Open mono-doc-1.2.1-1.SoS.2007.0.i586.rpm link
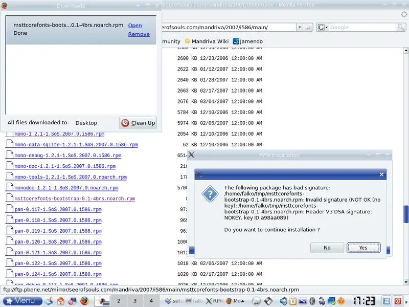This screenshot has height=307, width=409. pos(65,166)
